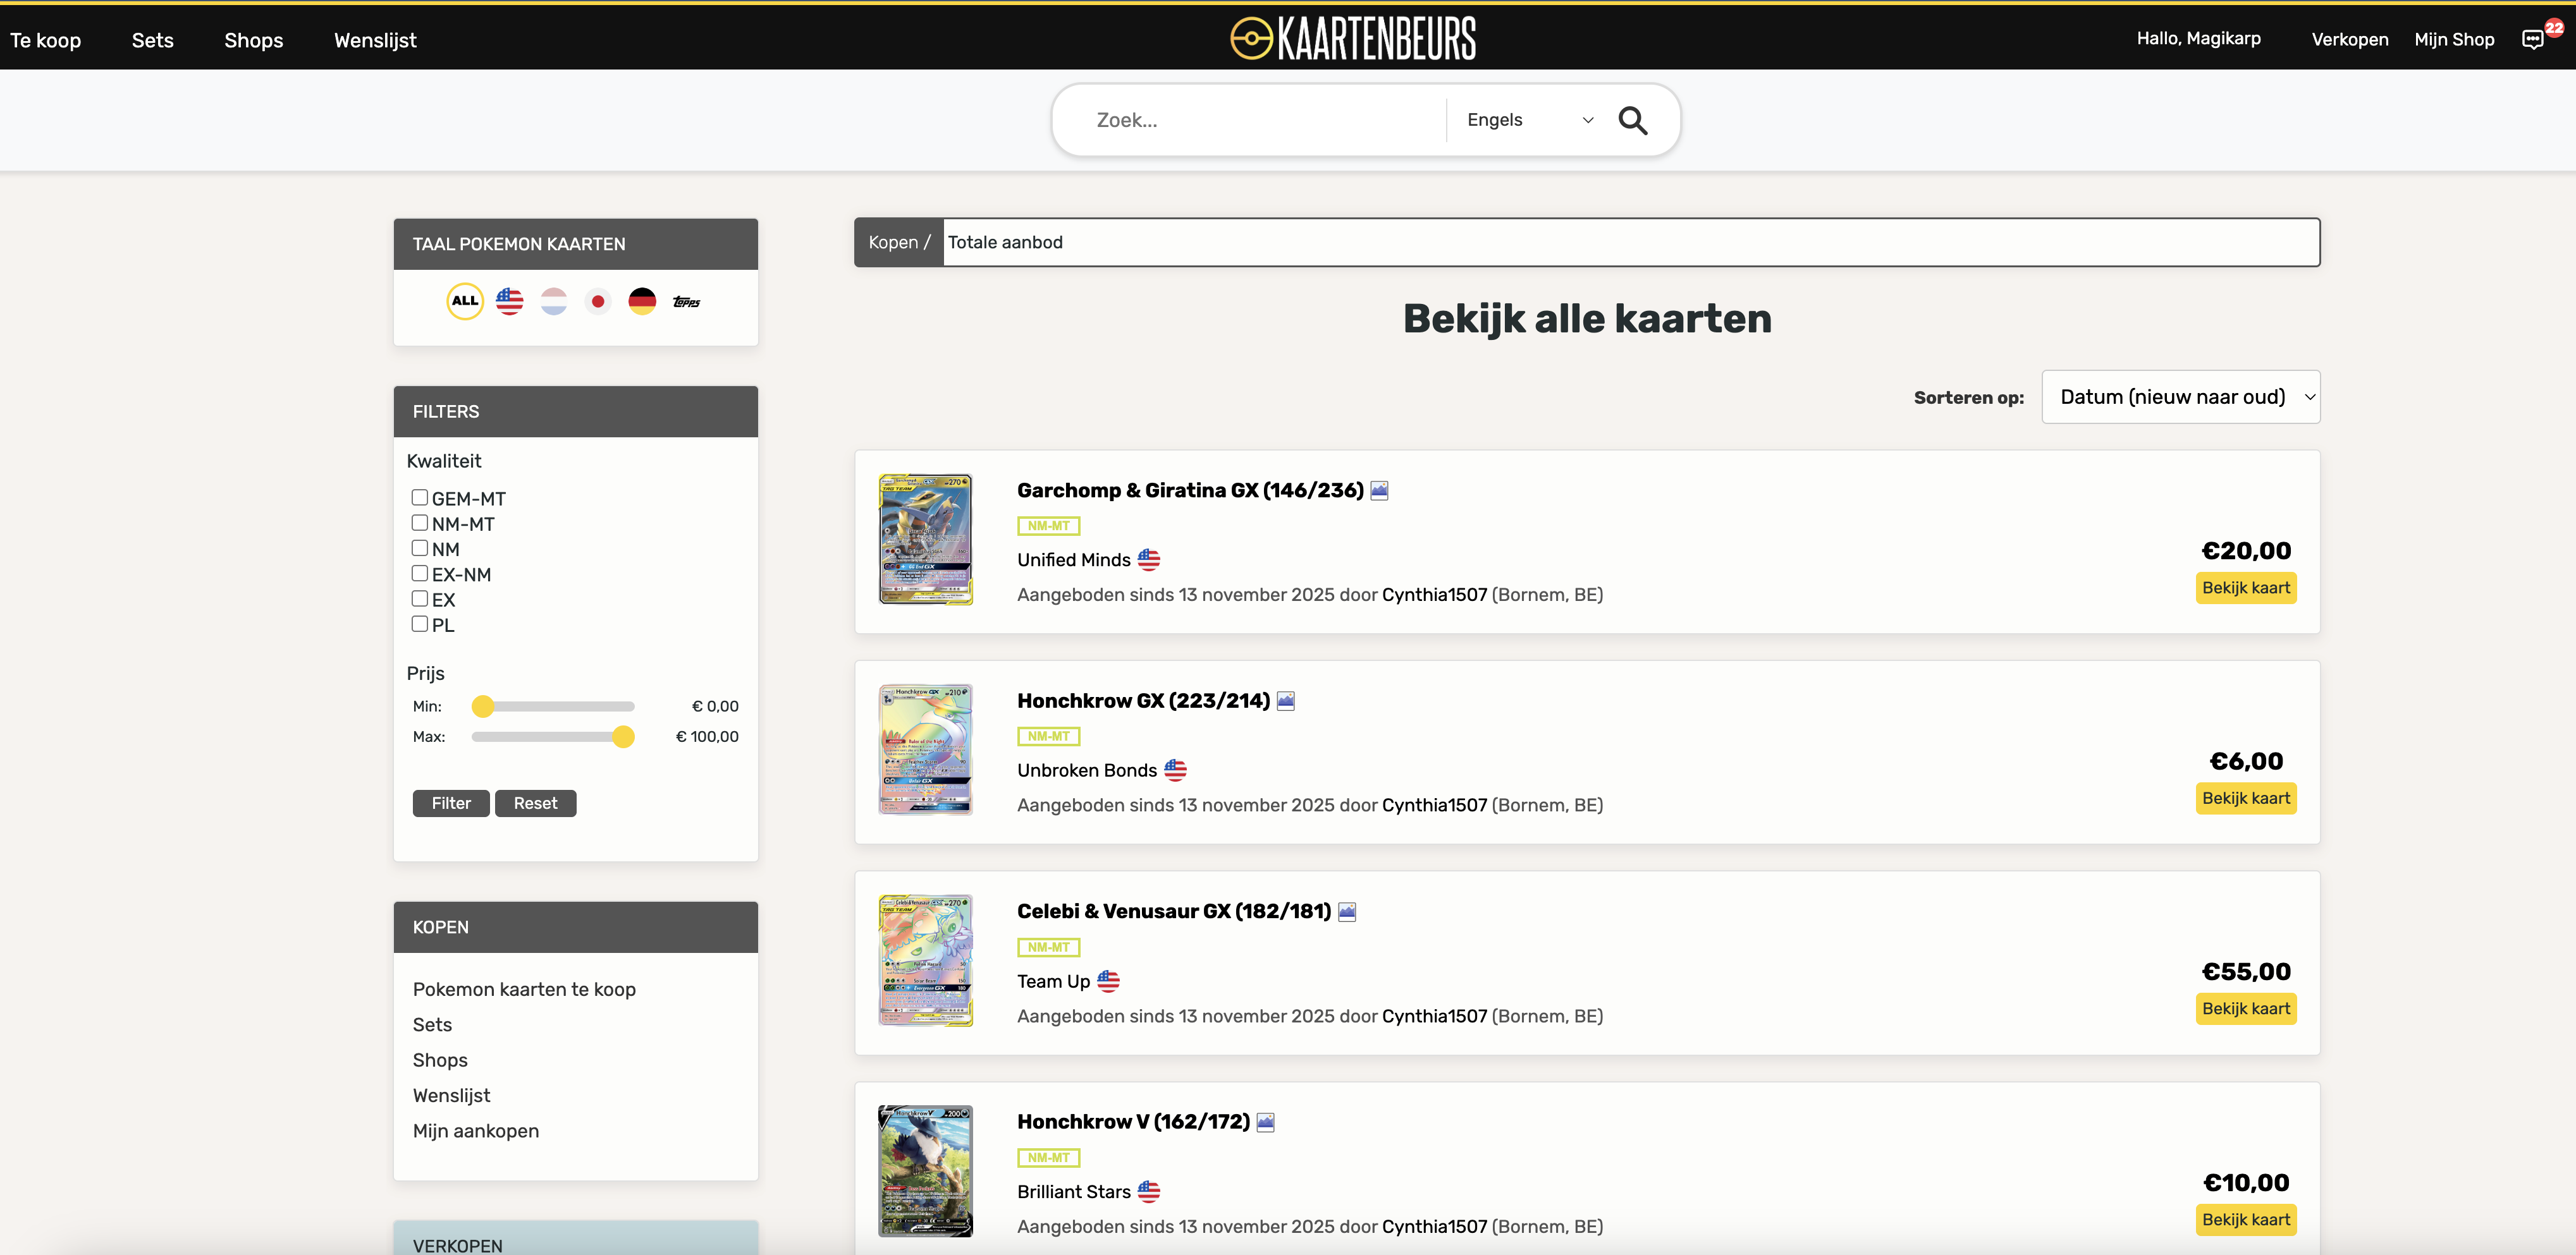Enable the GEM-MT quality checkbox
Image resolution: width=2576 pixels, height=1255 pixels.
(x=419, y=497)
